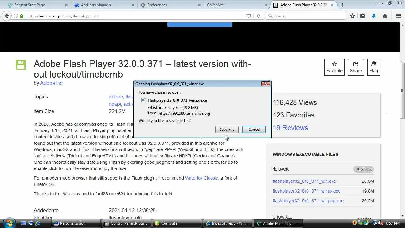
Task: Open the 19 Reviews link
Action: 290,128
